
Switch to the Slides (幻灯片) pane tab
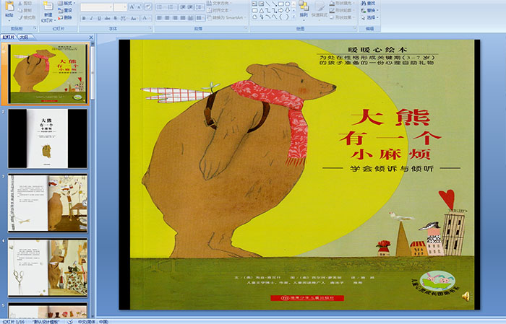(x=9, y=38)
